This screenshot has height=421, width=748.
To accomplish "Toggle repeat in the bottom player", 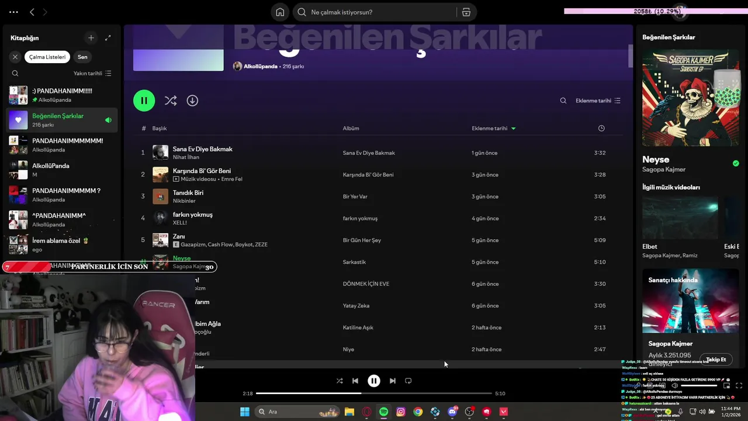I will (x=408, y=381).
